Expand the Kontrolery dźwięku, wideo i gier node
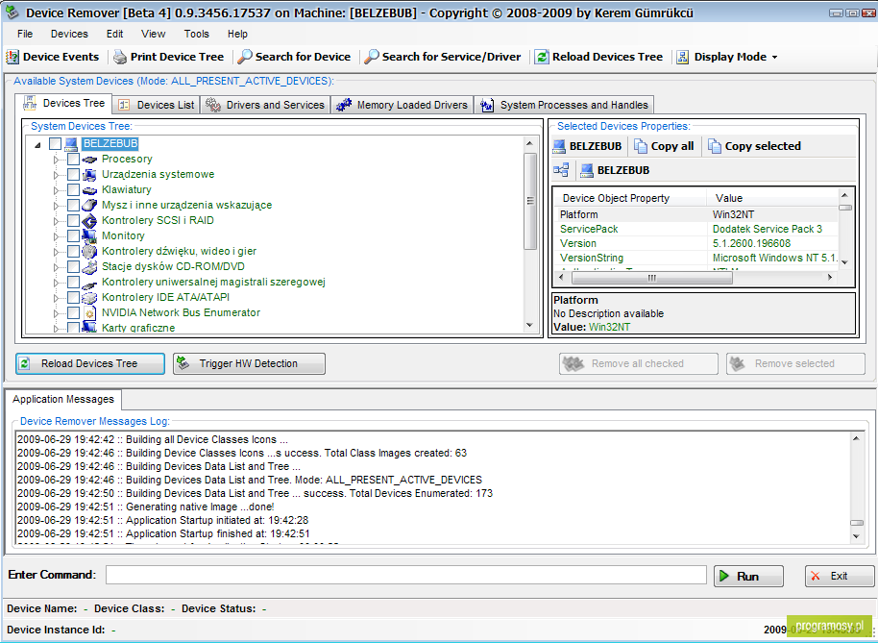The image size is (878, 643). [56, 252]
